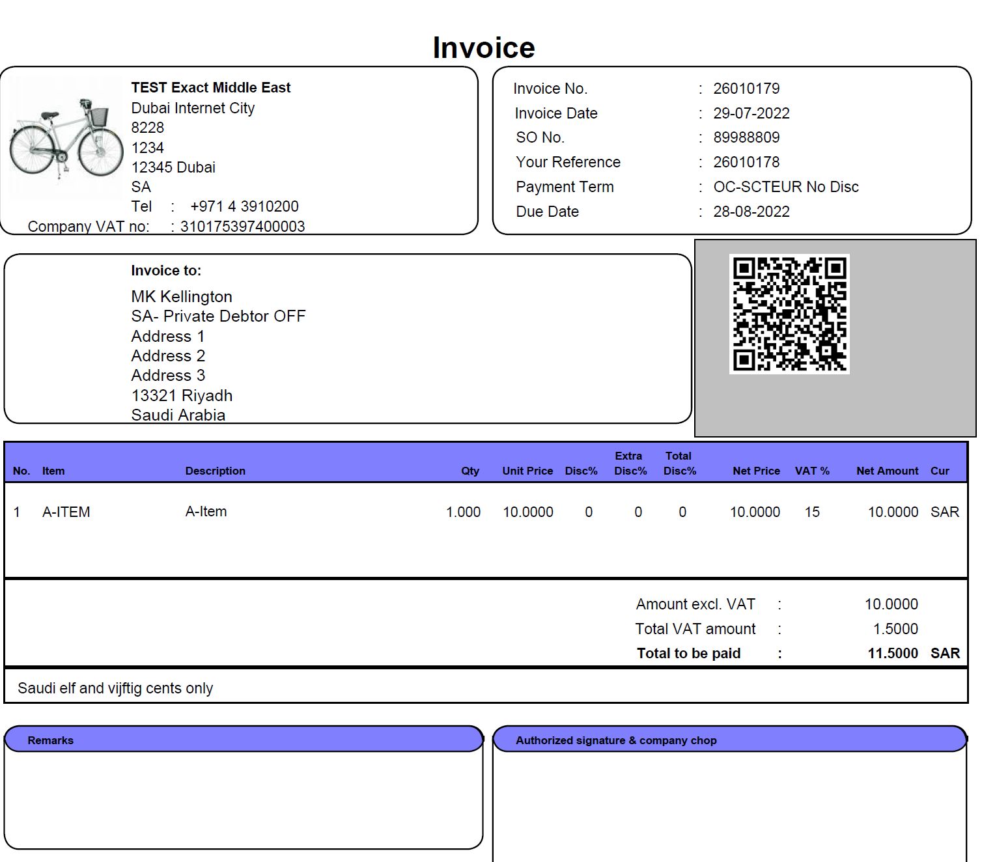Select company name TEST Exact Middle East
Screen dimensions: 982x862
coord(210,88)
